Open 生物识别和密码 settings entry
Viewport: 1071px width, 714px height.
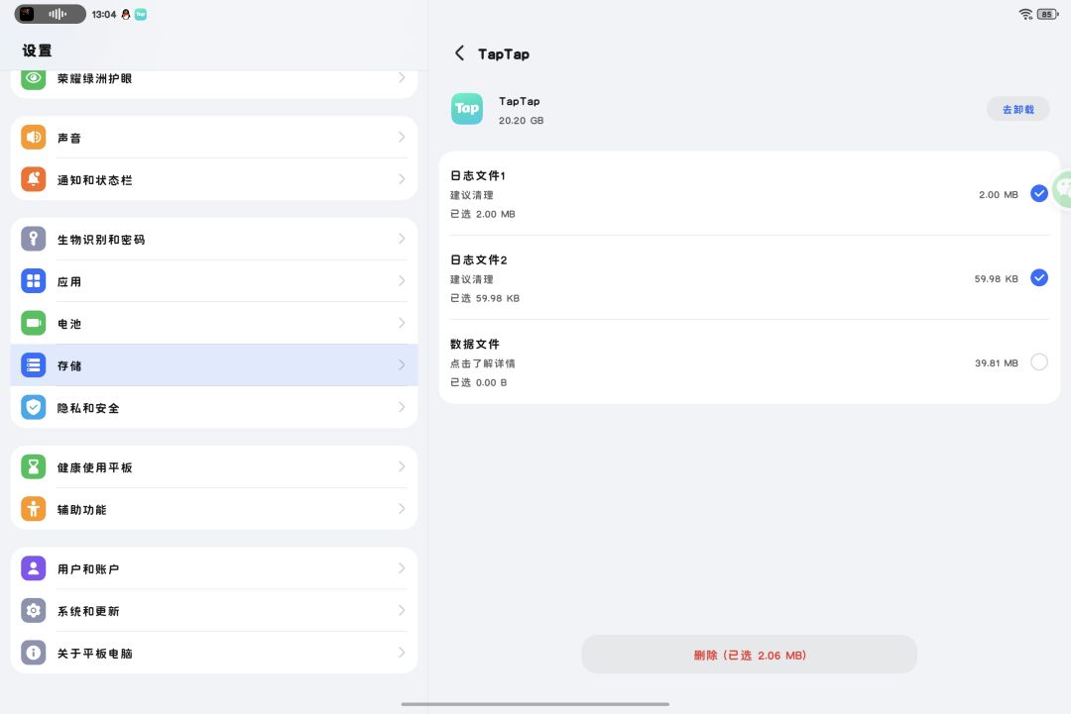[214, 239]
